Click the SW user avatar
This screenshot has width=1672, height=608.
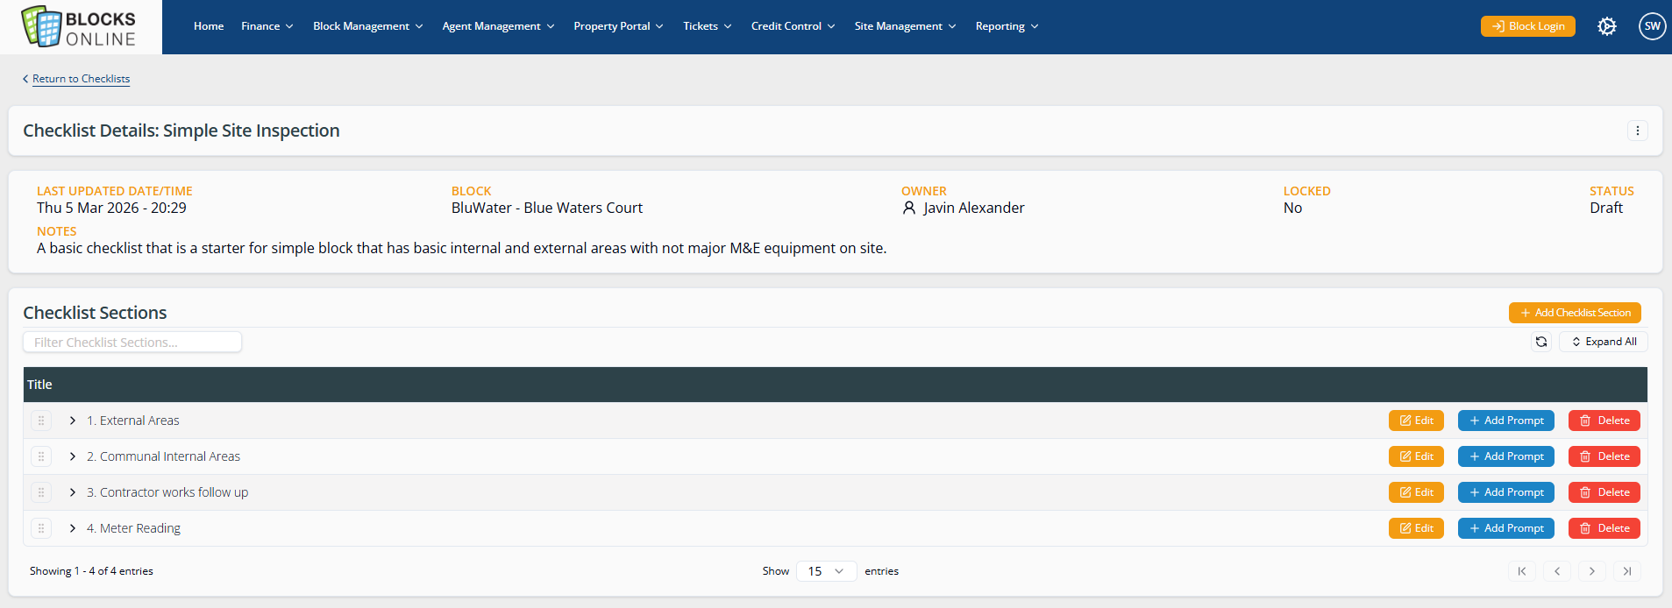pos(1652,26)
